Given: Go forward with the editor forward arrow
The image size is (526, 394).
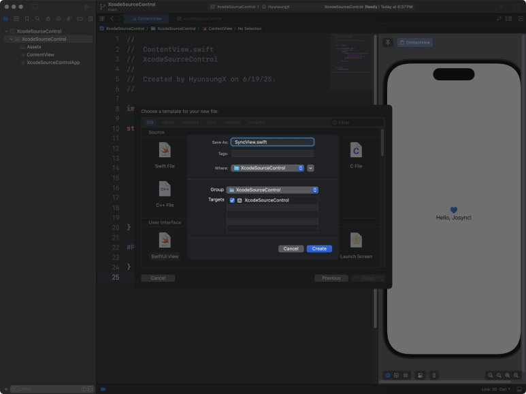Looking at the screenshot, I should pyautogui.click(x=119, y=19).
